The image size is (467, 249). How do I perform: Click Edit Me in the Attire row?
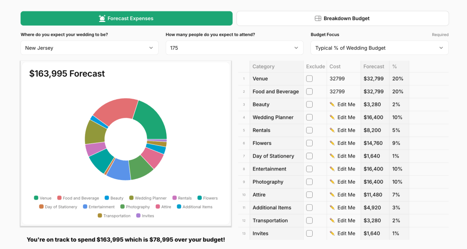346,195
